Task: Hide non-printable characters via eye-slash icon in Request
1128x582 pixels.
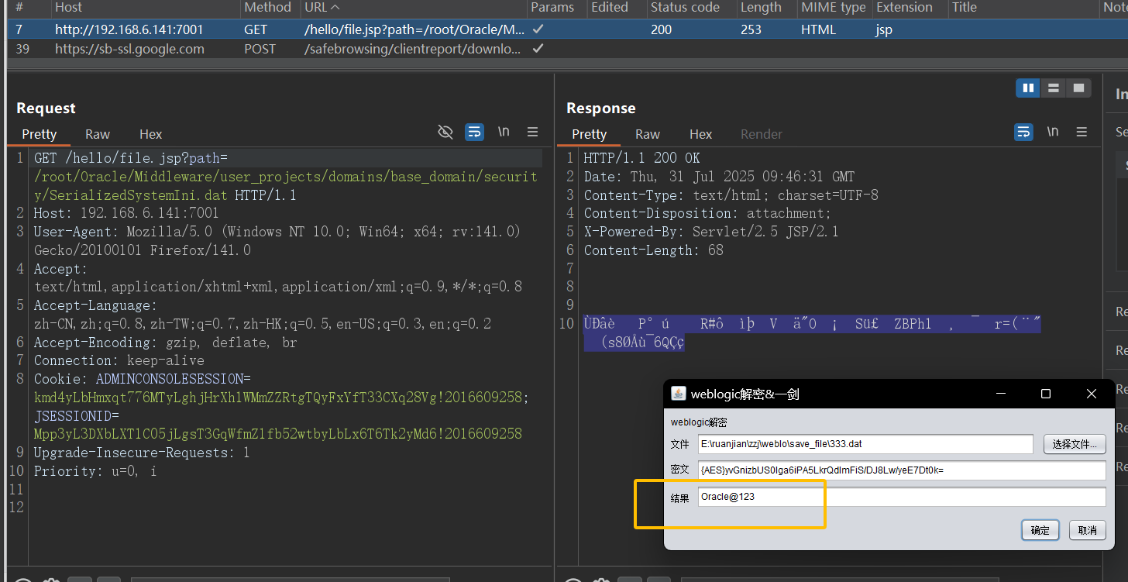Action: [445, 132]
